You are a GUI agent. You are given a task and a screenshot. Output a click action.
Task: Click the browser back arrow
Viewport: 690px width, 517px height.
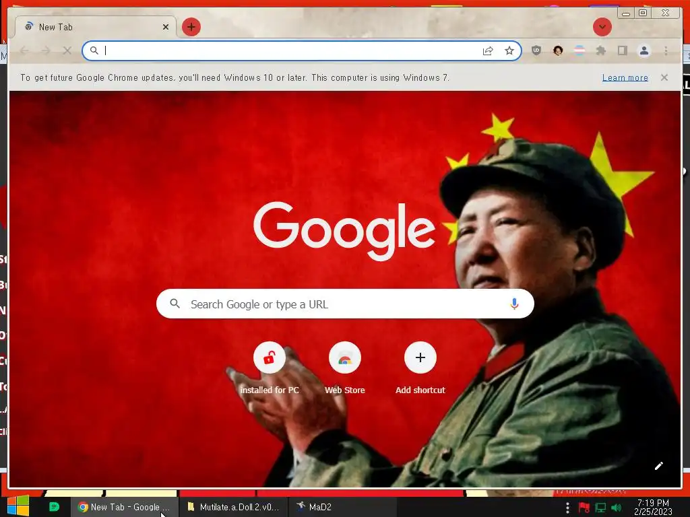click(25, 50)
